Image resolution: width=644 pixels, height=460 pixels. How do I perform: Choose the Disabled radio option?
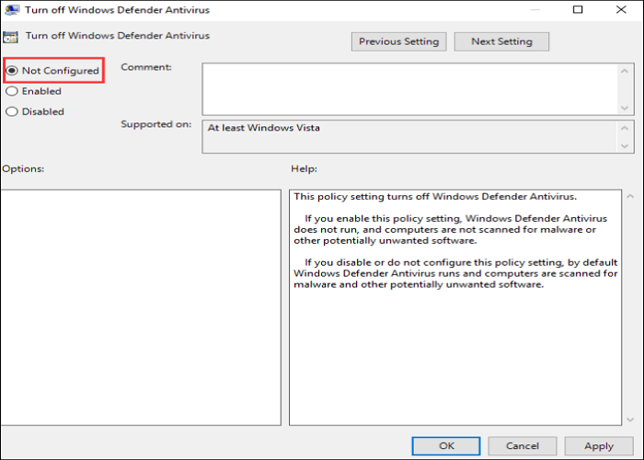click(12, 111)
